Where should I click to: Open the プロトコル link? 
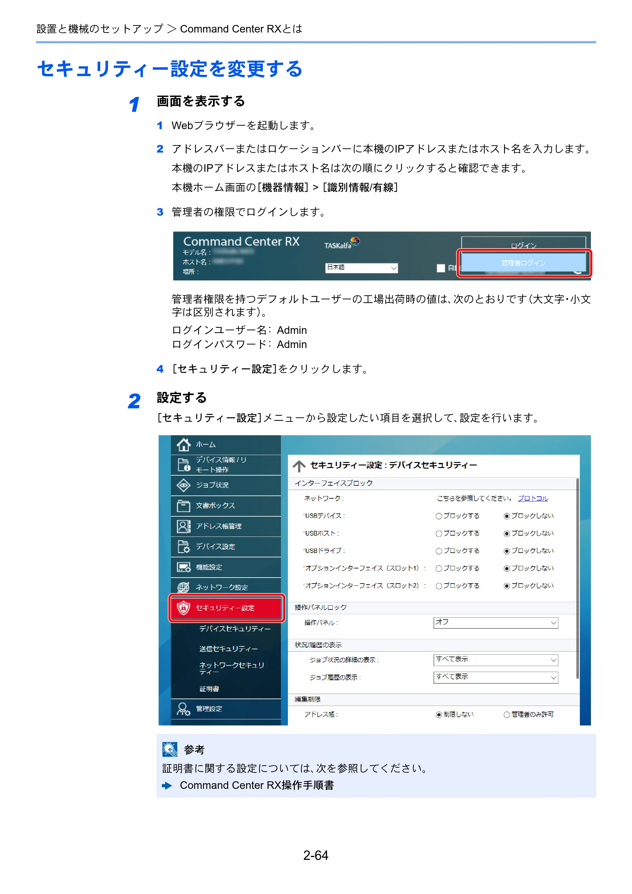tap(533, 498)
